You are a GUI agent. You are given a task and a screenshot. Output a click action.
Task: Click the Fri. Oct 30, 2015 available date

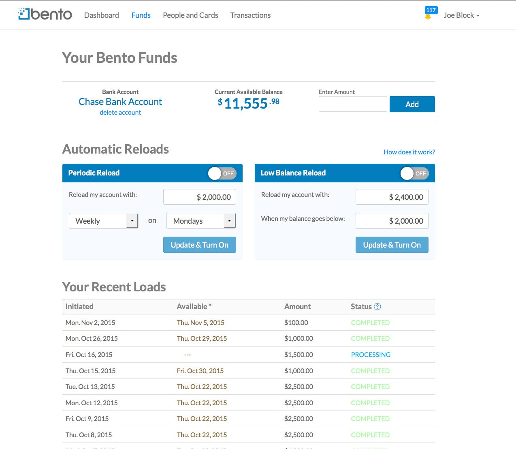(200, 371)
